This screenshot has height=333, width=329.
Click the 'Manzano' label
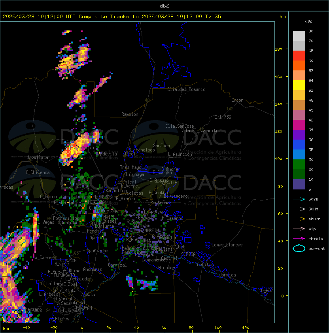33,309
